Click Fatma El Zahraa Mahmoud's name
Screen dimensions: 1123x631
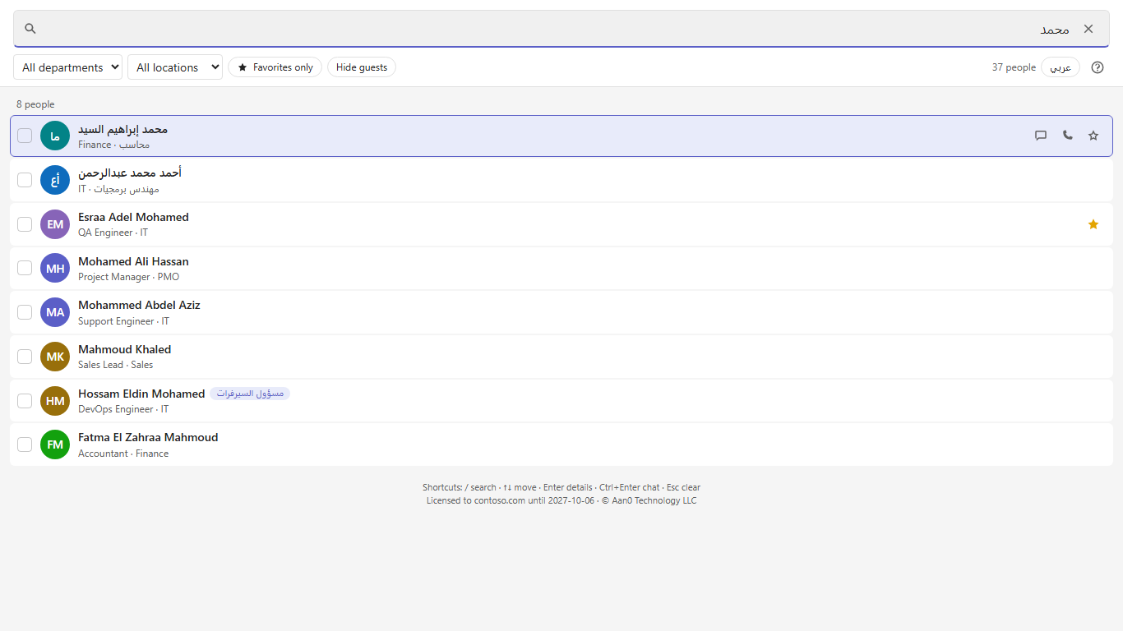[148, 437]
